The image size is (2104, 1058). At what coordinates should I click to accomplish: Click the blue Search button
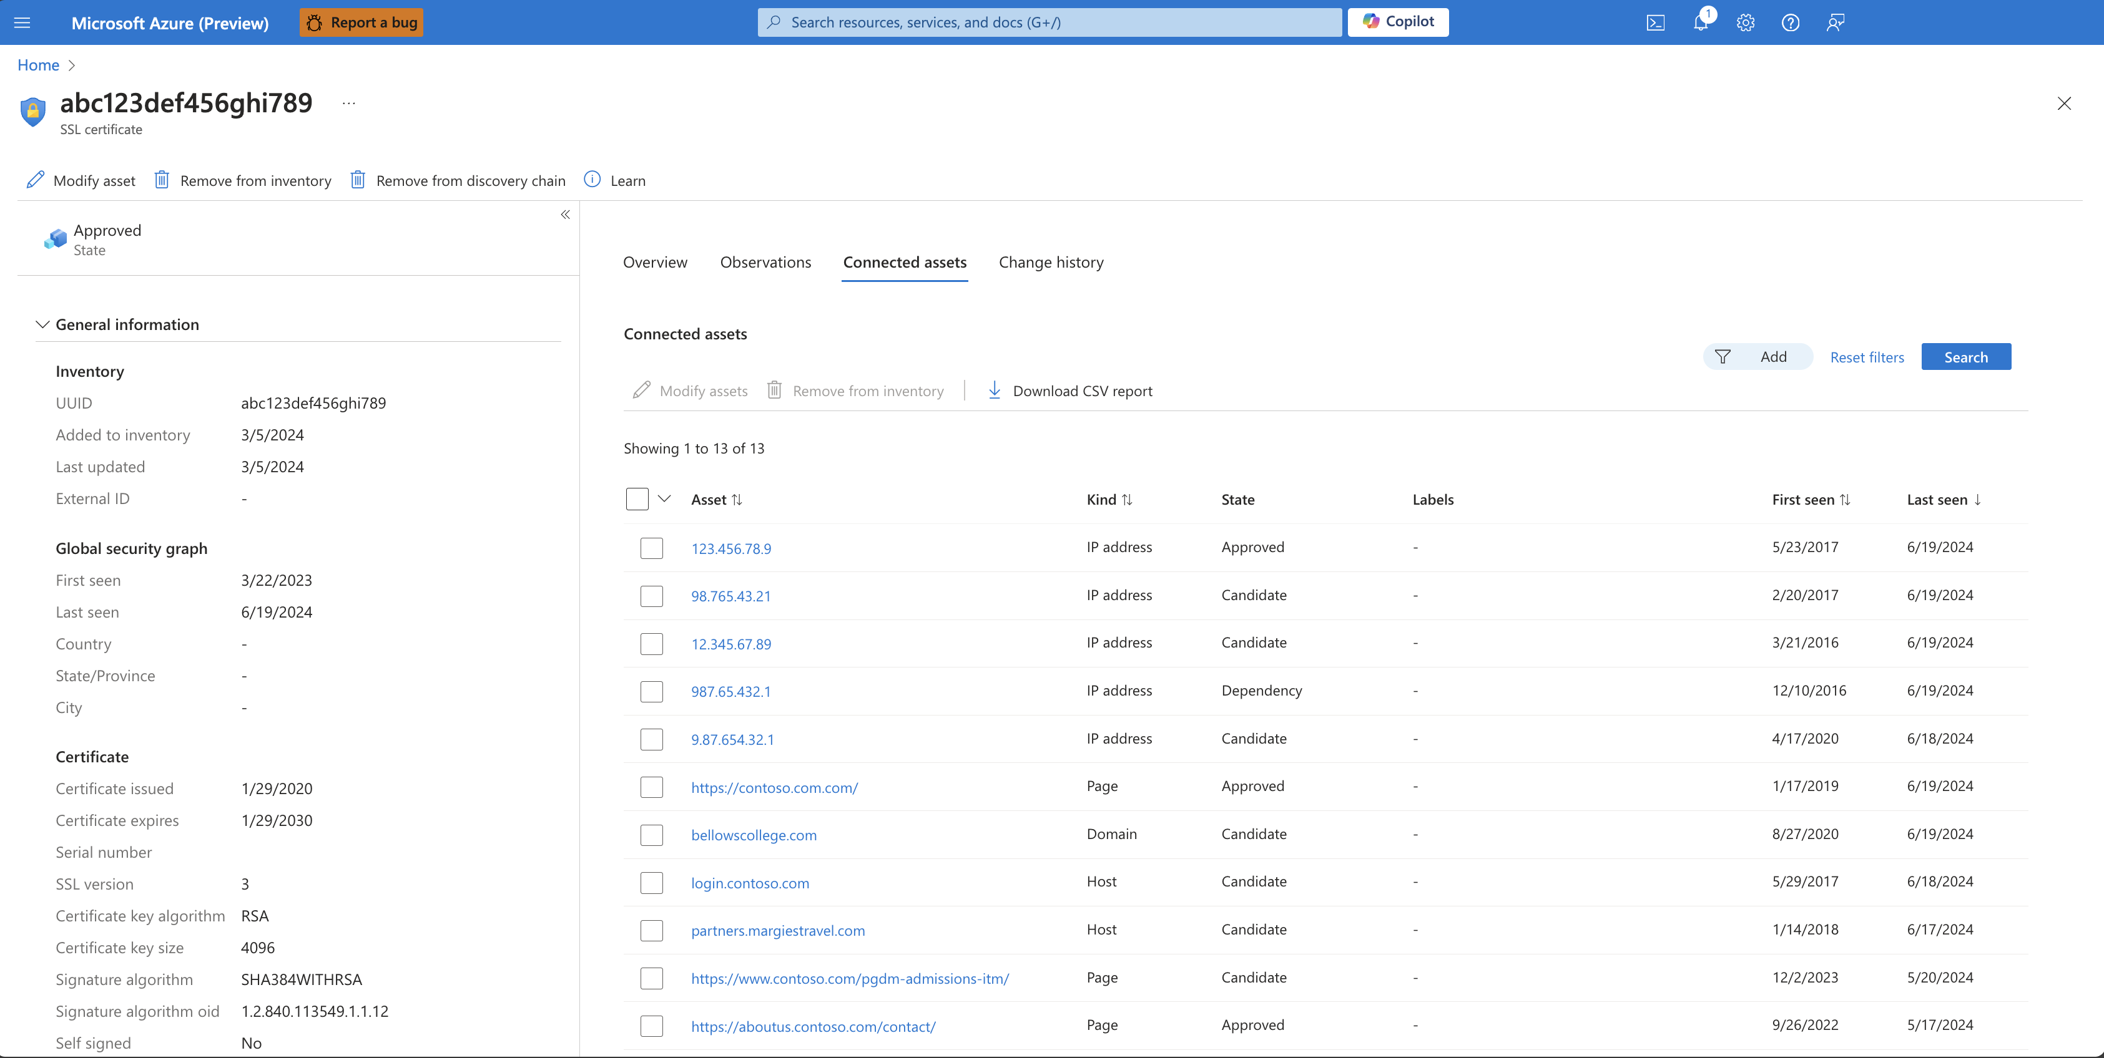(x=1966, y=357)
